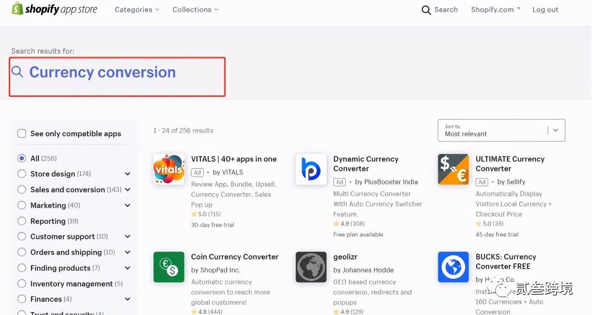Viewport: 592px width, 315px height.
Task: Expand the Orders and shipping chevron
Action: click(x=128, y=252)
